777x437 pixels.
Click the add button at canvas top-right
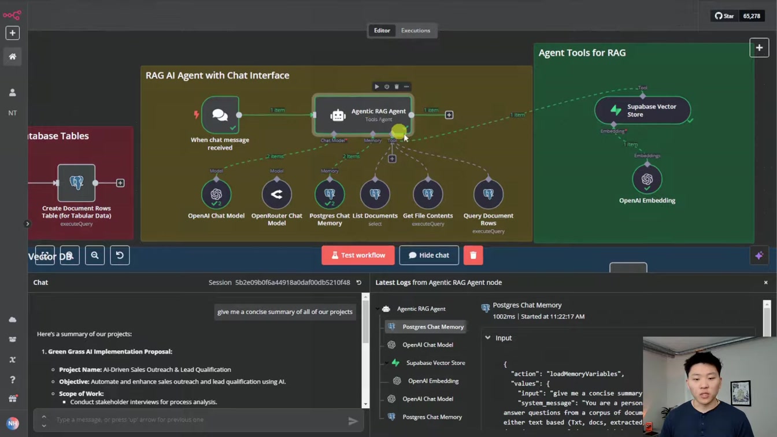pos(759,48)
